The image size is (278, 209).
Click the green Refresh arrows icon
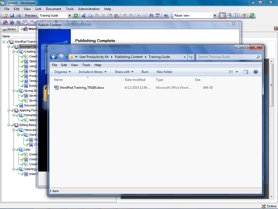252,16
